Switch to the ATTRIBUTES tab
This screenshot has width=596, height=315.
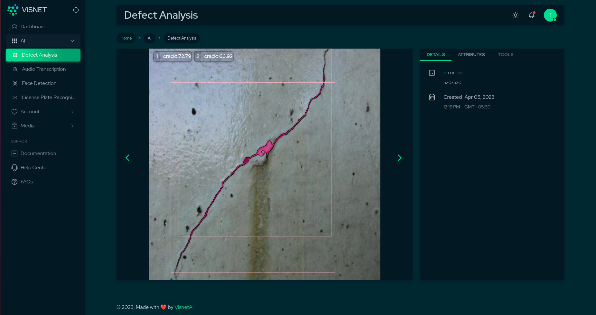(x=471, y=54)
